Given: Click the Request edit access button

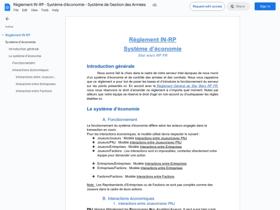Looking at the screenshot, I should pos(207,6).
